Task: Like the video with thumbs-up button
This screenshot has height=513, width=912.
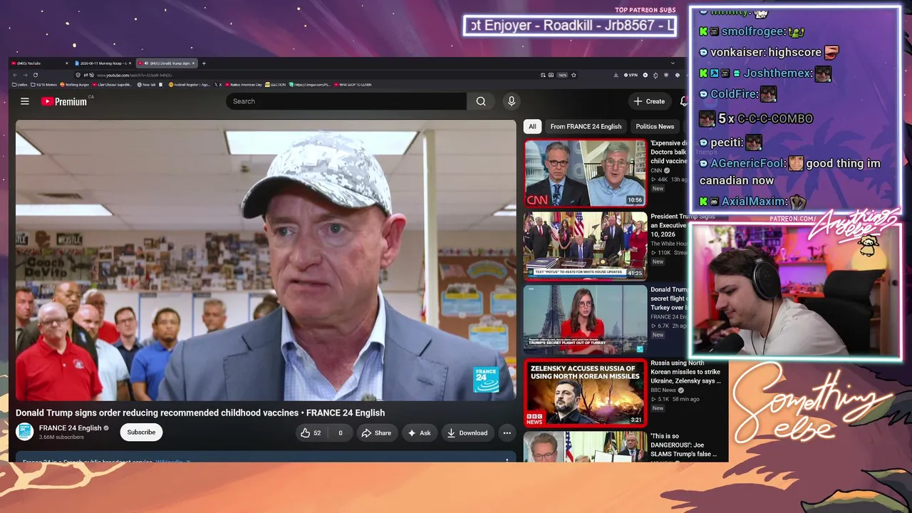Action: coord(311,432)
